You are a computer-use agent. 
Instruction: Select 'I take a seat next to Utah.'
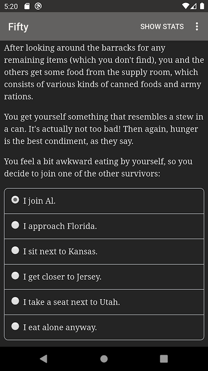(x=104, y=302)
